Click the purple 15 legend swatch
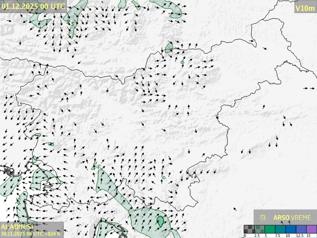 pos(311,229)
